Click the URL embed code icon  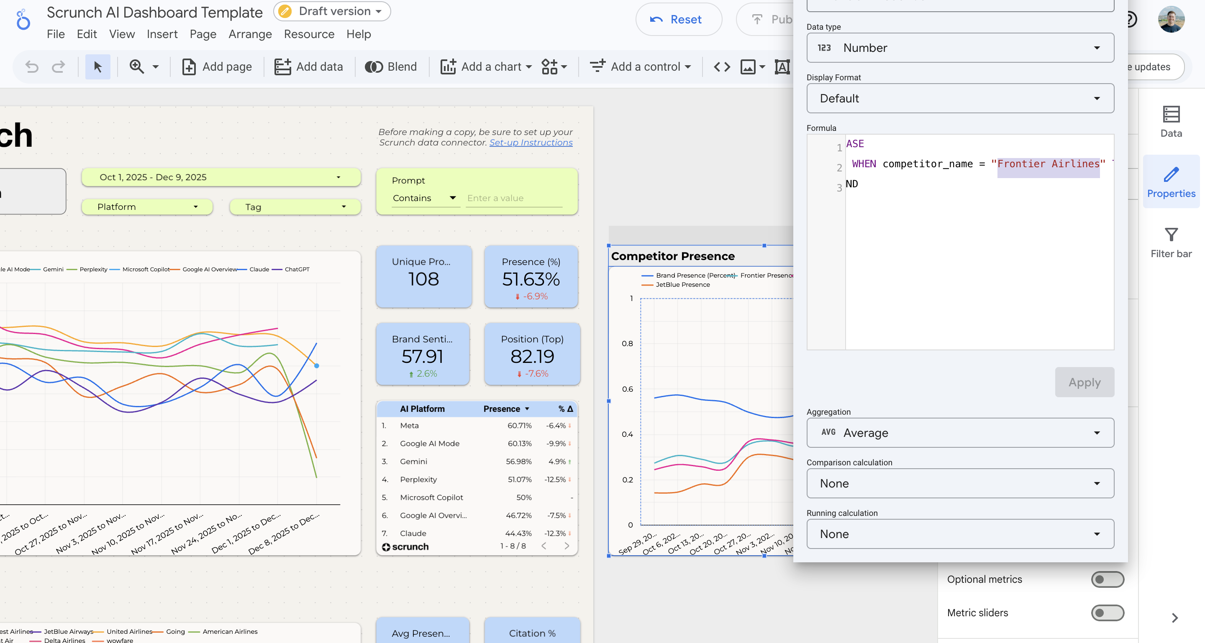pos(721,67)
